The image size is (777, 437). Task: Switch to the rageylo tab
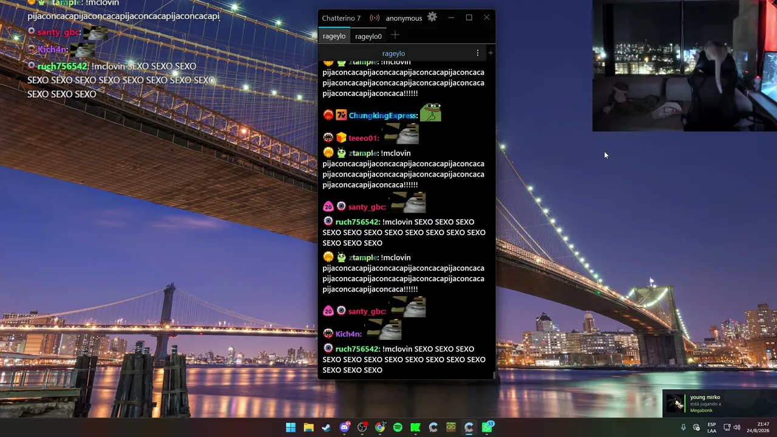(334, 36)
